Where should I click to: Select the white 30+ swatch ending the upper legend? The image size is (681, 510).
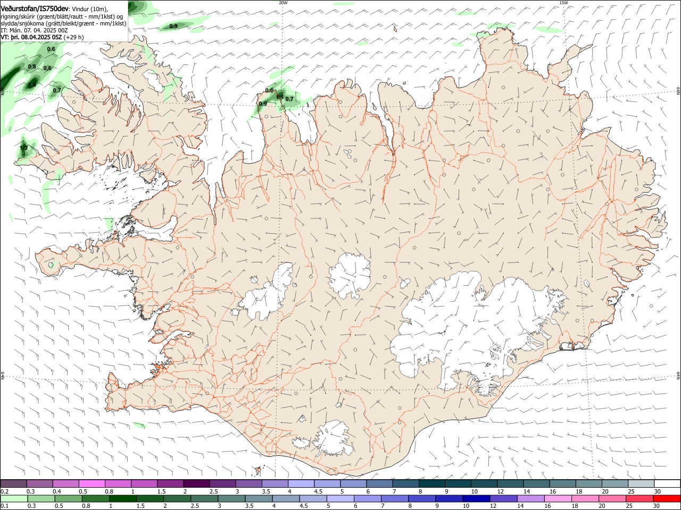pos(667,484)
